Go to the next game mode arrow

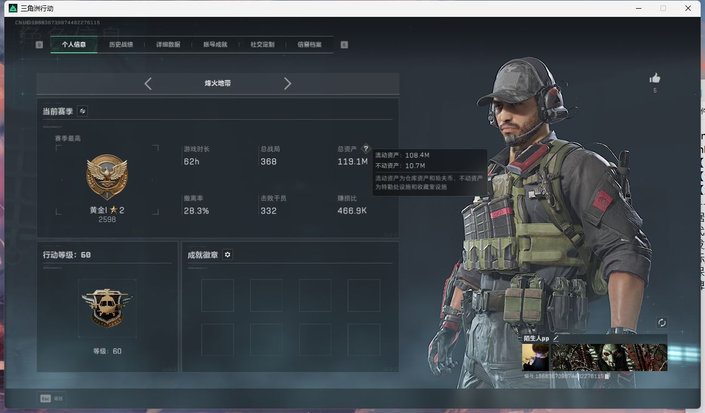tap(287, 83)
